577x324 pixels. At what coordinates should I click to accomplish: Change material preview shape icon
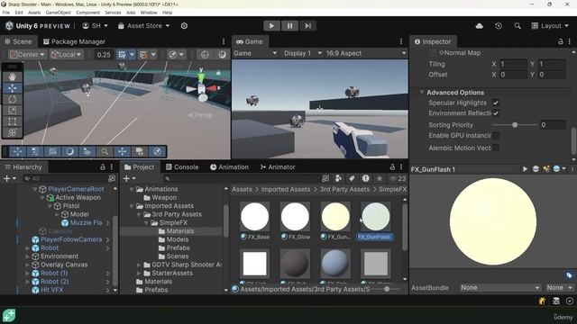(x=536, y=169)
